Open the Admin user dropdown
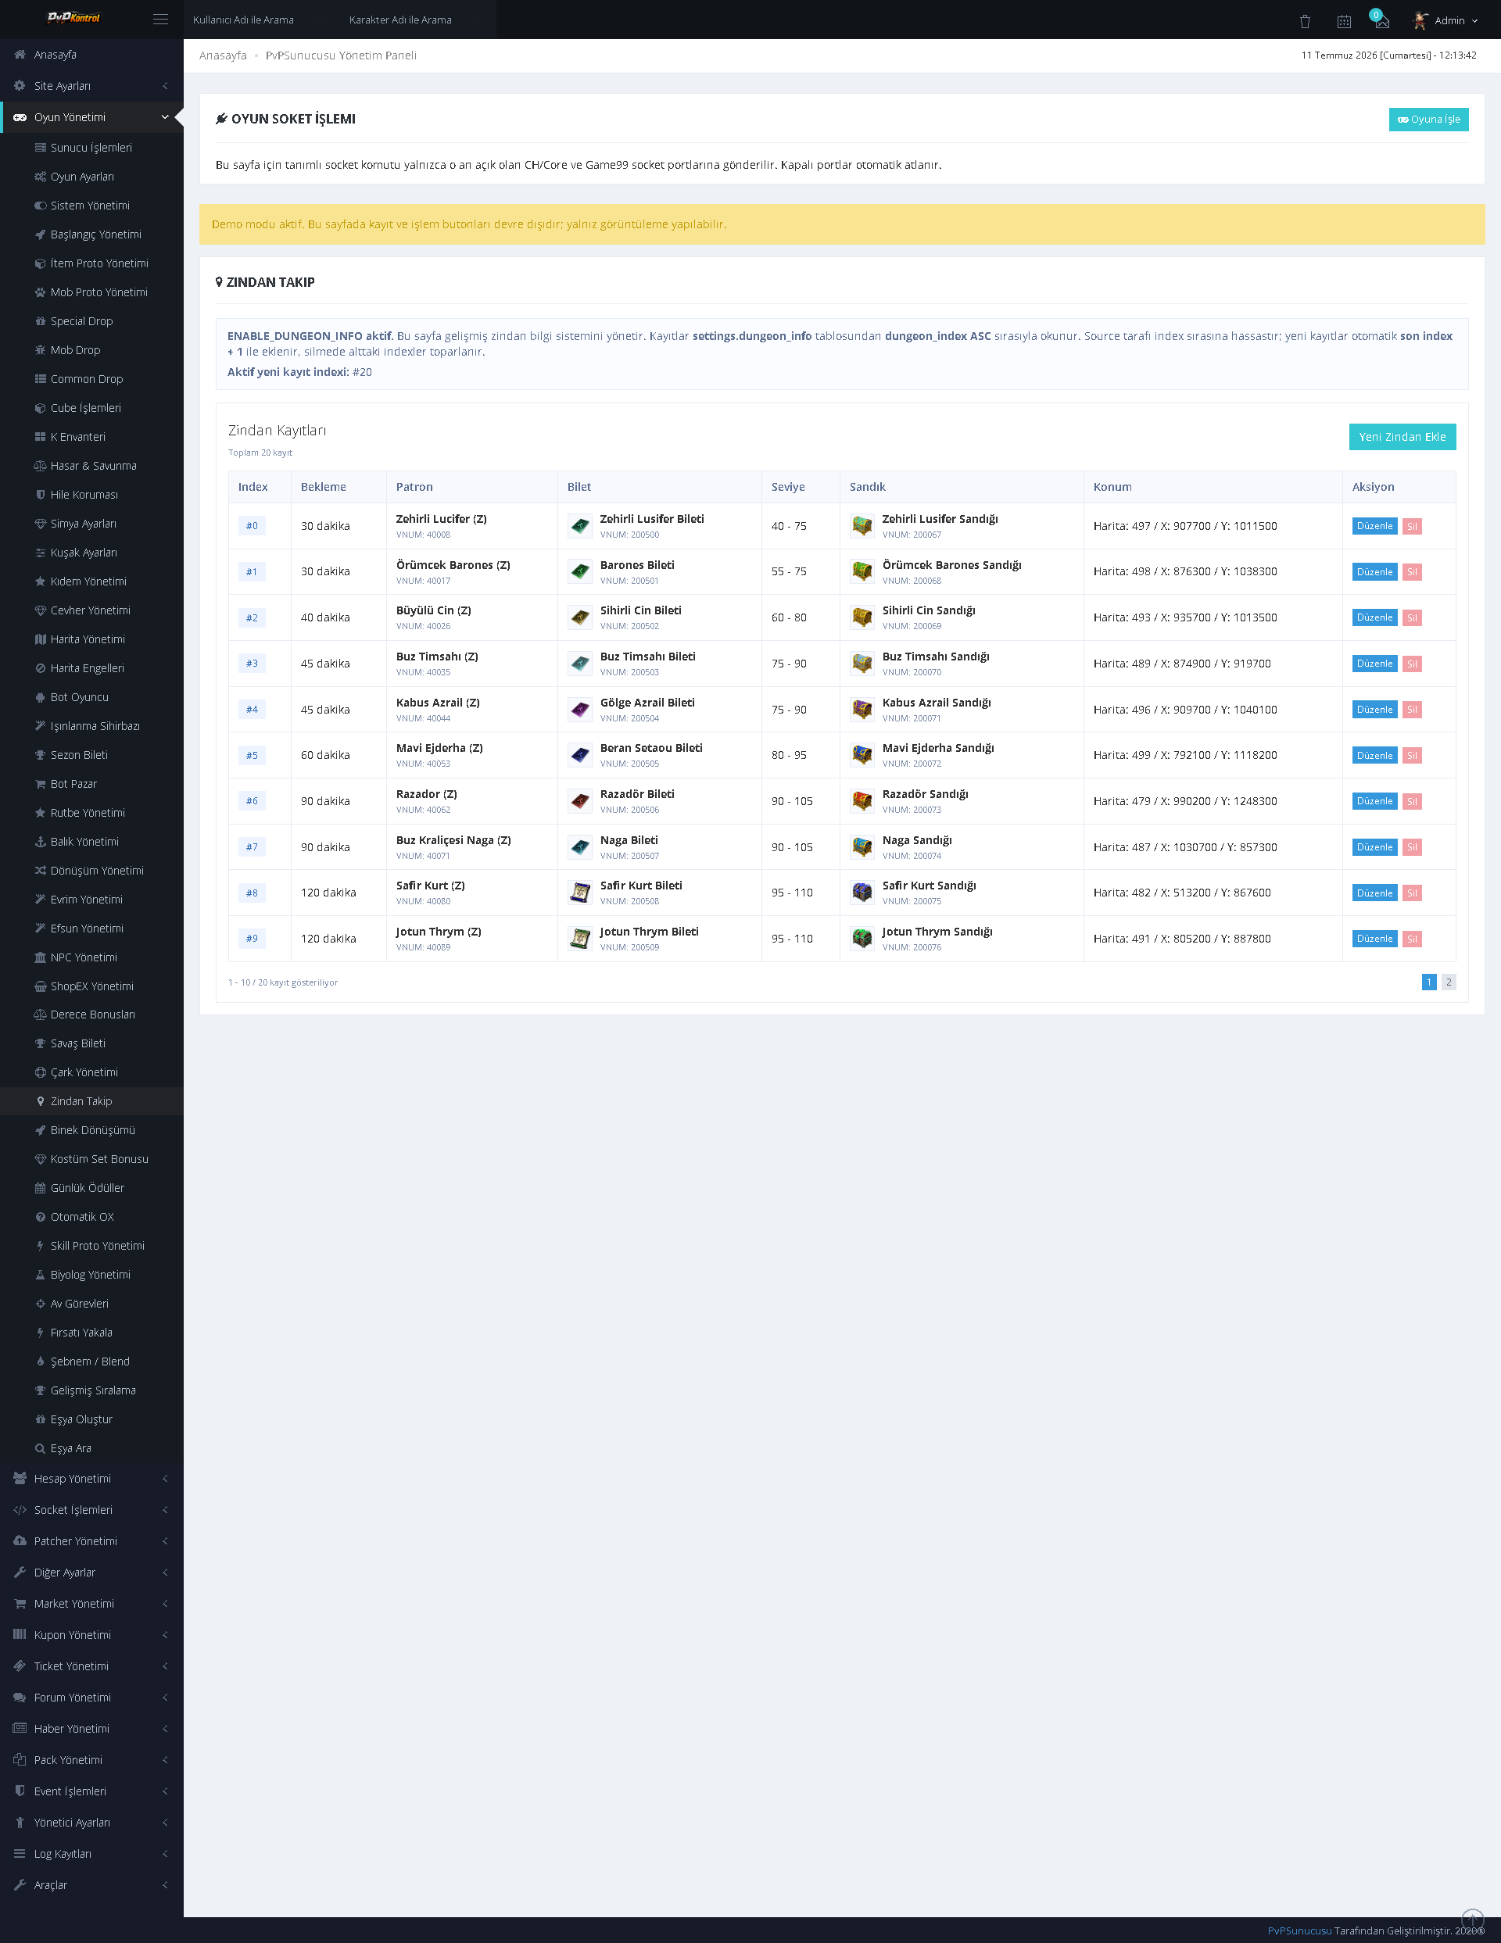Viewport: 1501px width, 1943px height. coord(1445,20)
